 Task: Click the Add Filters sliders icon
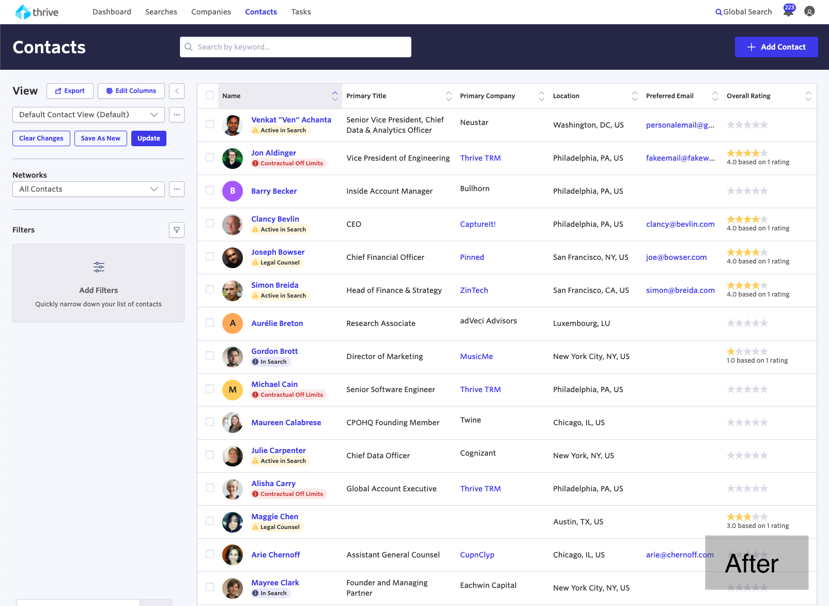pos(99,267)
